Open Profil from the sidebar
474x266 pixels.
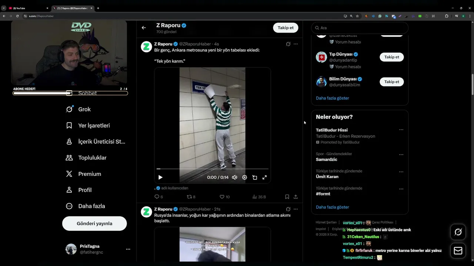[79, 190]
